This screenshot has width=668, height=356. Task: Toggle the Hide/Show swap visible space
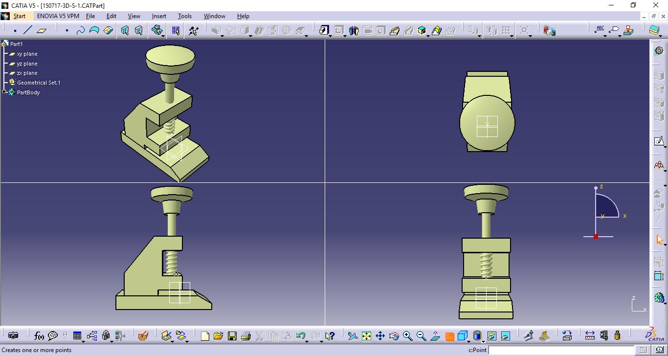point(505,336)
